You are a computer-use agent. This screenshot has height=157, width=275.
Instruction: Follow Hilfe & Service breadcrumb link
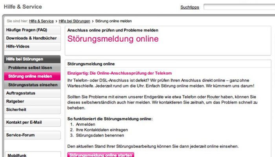(41, 21)
